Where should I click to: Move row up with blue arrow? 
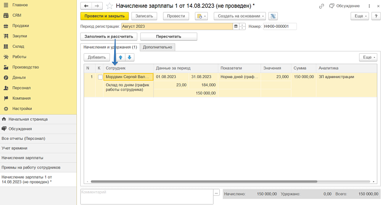(120, 57)
